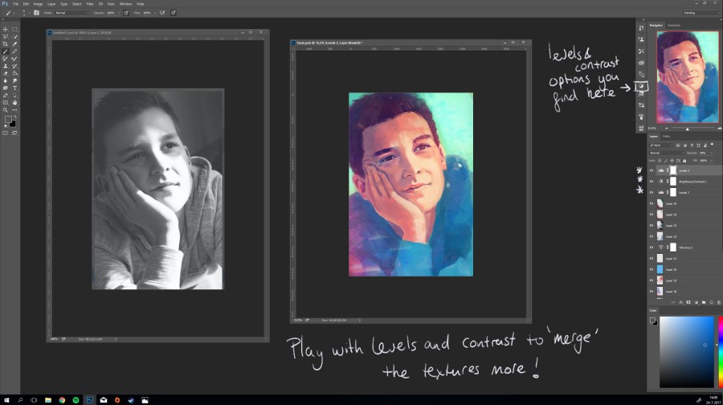Screen dimensions: 723x405
Task: Hide the Layer 25 eye icon
Action: 652,204
